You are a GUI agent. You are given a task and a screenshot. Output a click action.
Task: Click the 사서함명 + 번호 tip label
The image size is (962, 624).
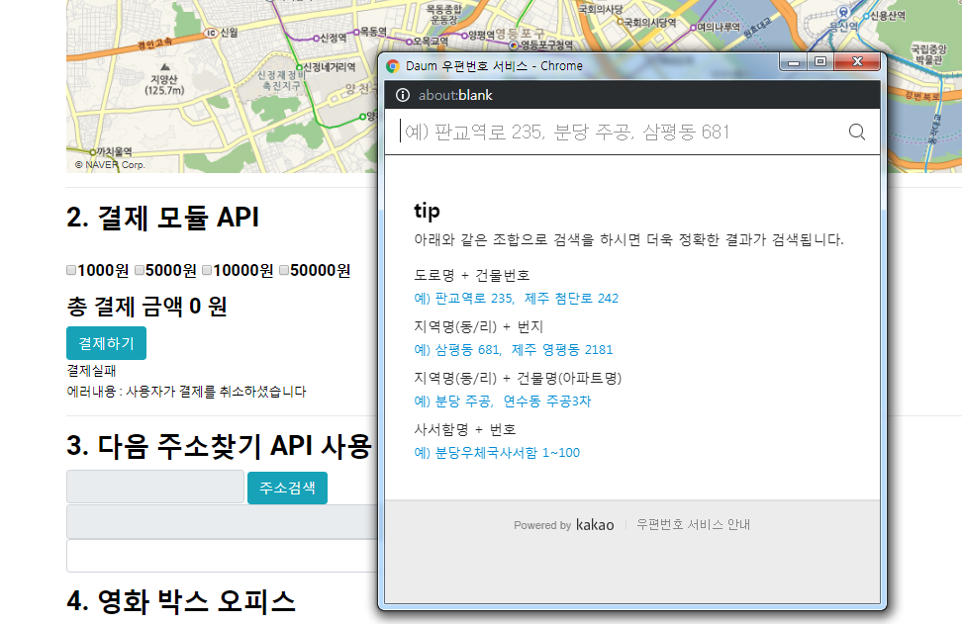465,430
